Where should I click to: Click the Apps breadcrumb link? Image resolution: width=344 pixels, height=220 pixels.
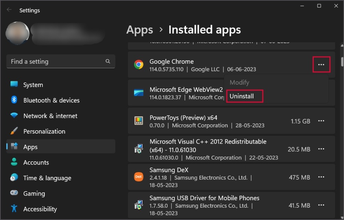pyautogui.click(x=139, y=30)
